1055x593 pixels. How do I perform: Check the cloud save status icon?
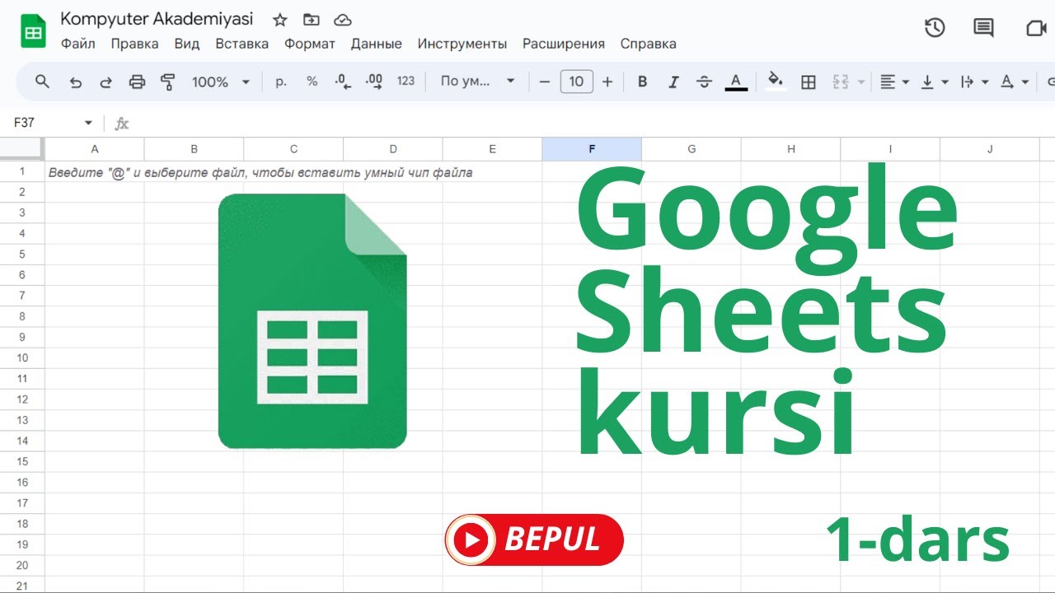[342, 20]
